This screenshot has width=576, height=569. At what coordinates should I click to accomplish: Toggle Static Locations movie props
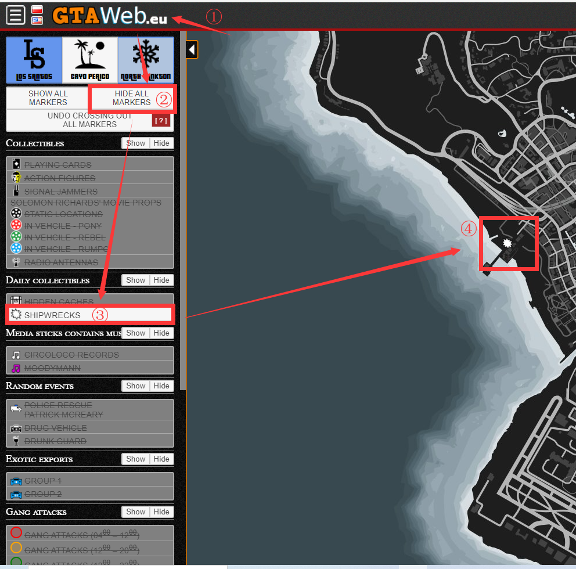point(89,214)
